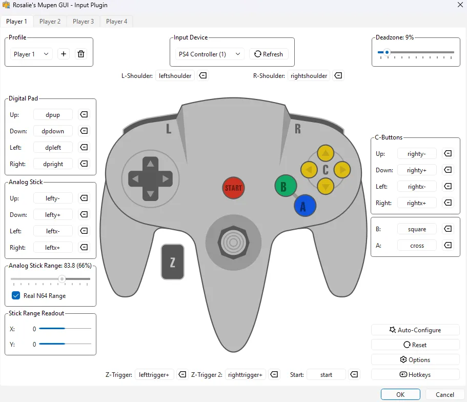Clear the Analog Stick Left binding icon
This screenshot has width=467, height=402.
point(84,231)
